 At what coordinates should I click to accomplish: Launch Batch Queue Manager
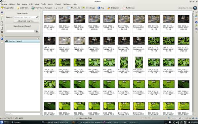click(x=41, y=8)
